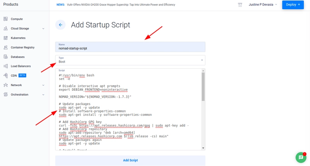The image size is (310, 166).
Task: Open the Databases menu item
Action: tap(17, 57)
